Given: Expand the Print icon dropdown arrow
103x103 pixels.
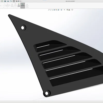Looking at the screenshot, I should [9, 1].
